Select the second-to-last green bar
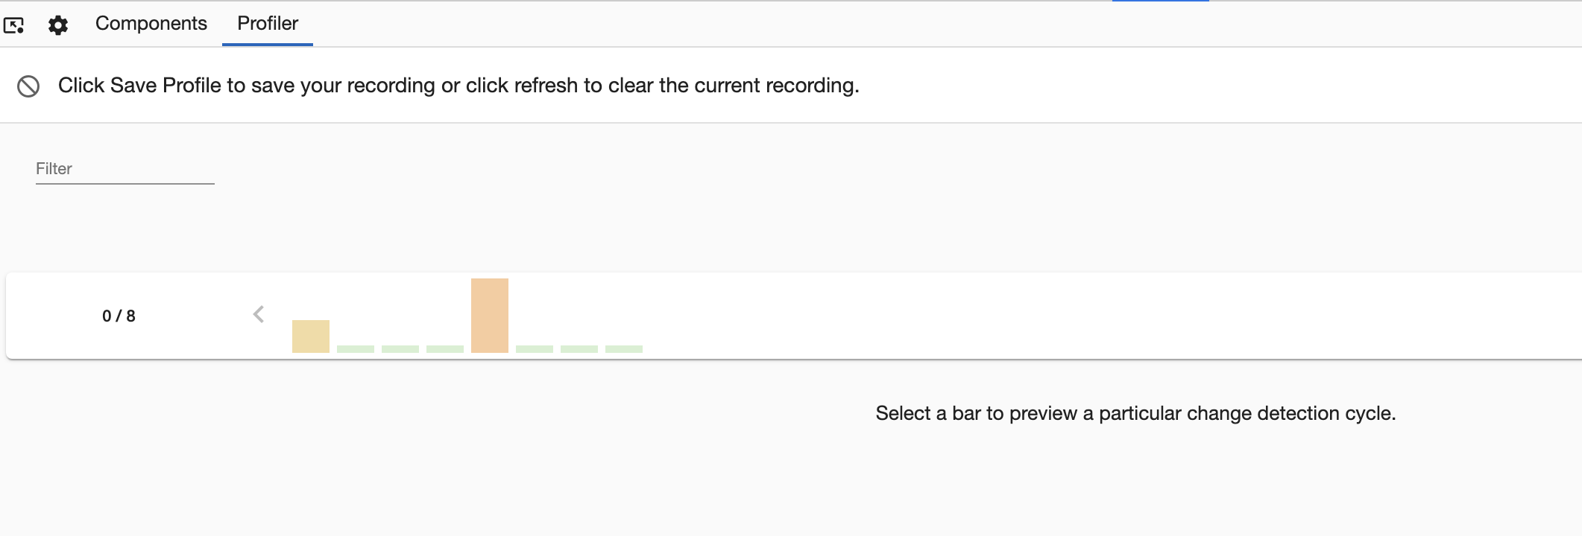The height and width of the screenshot is (536, 1582). (x=579, y=348)
